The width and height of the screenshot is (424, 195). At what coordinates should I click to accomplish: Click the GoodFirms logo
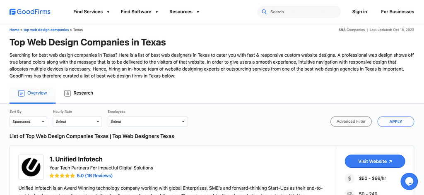pos(30,12)
